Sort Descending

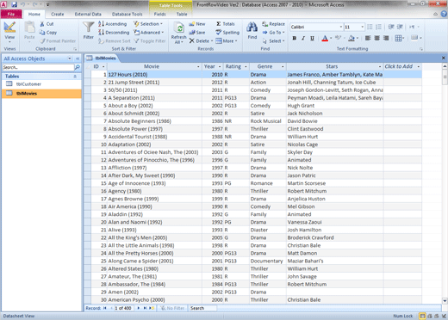point(114,33)
